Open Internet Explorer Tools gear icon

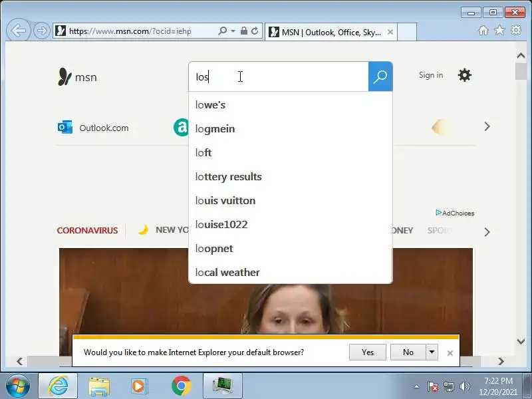(x=516, y=31)
